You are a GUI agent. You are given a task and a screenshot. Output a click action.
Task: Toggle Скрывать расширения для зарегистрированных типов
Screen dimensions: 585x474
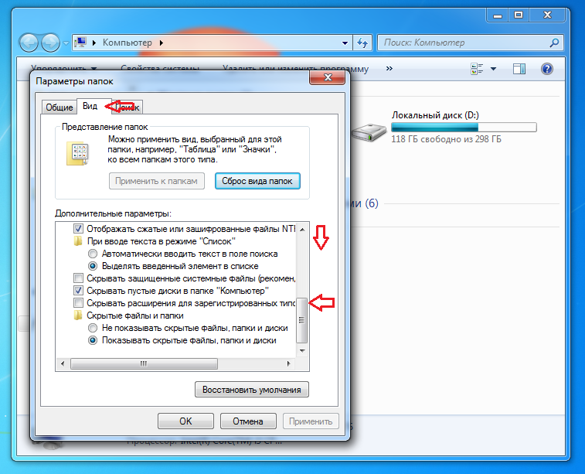tap(78, 302)
